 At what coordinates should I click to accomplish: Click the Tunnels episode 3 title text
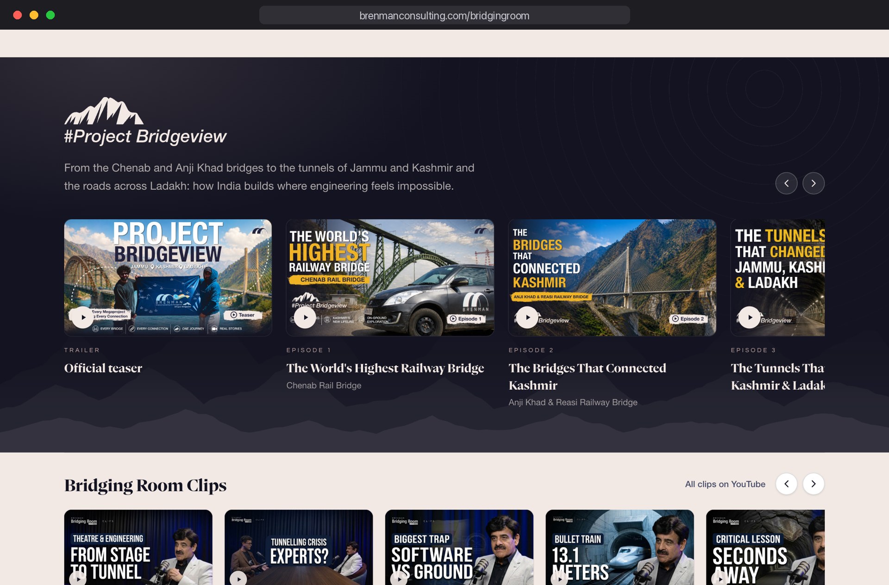(778, 377)
